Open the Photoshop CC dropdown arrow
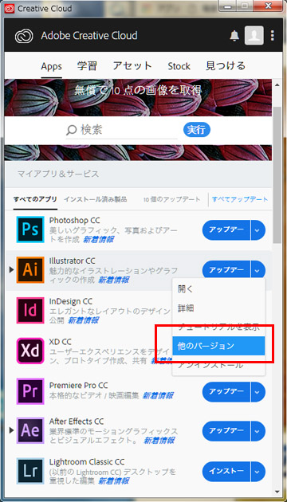This screenshot has width=287, height=502. pyautogui.click(x=258, y=229)
